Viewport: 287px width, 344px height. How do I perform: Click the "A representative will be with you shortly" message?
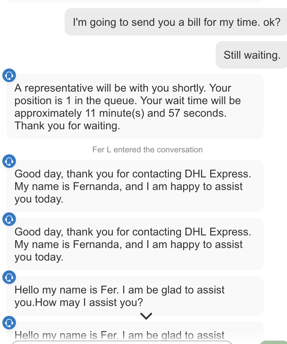[135, 107]
